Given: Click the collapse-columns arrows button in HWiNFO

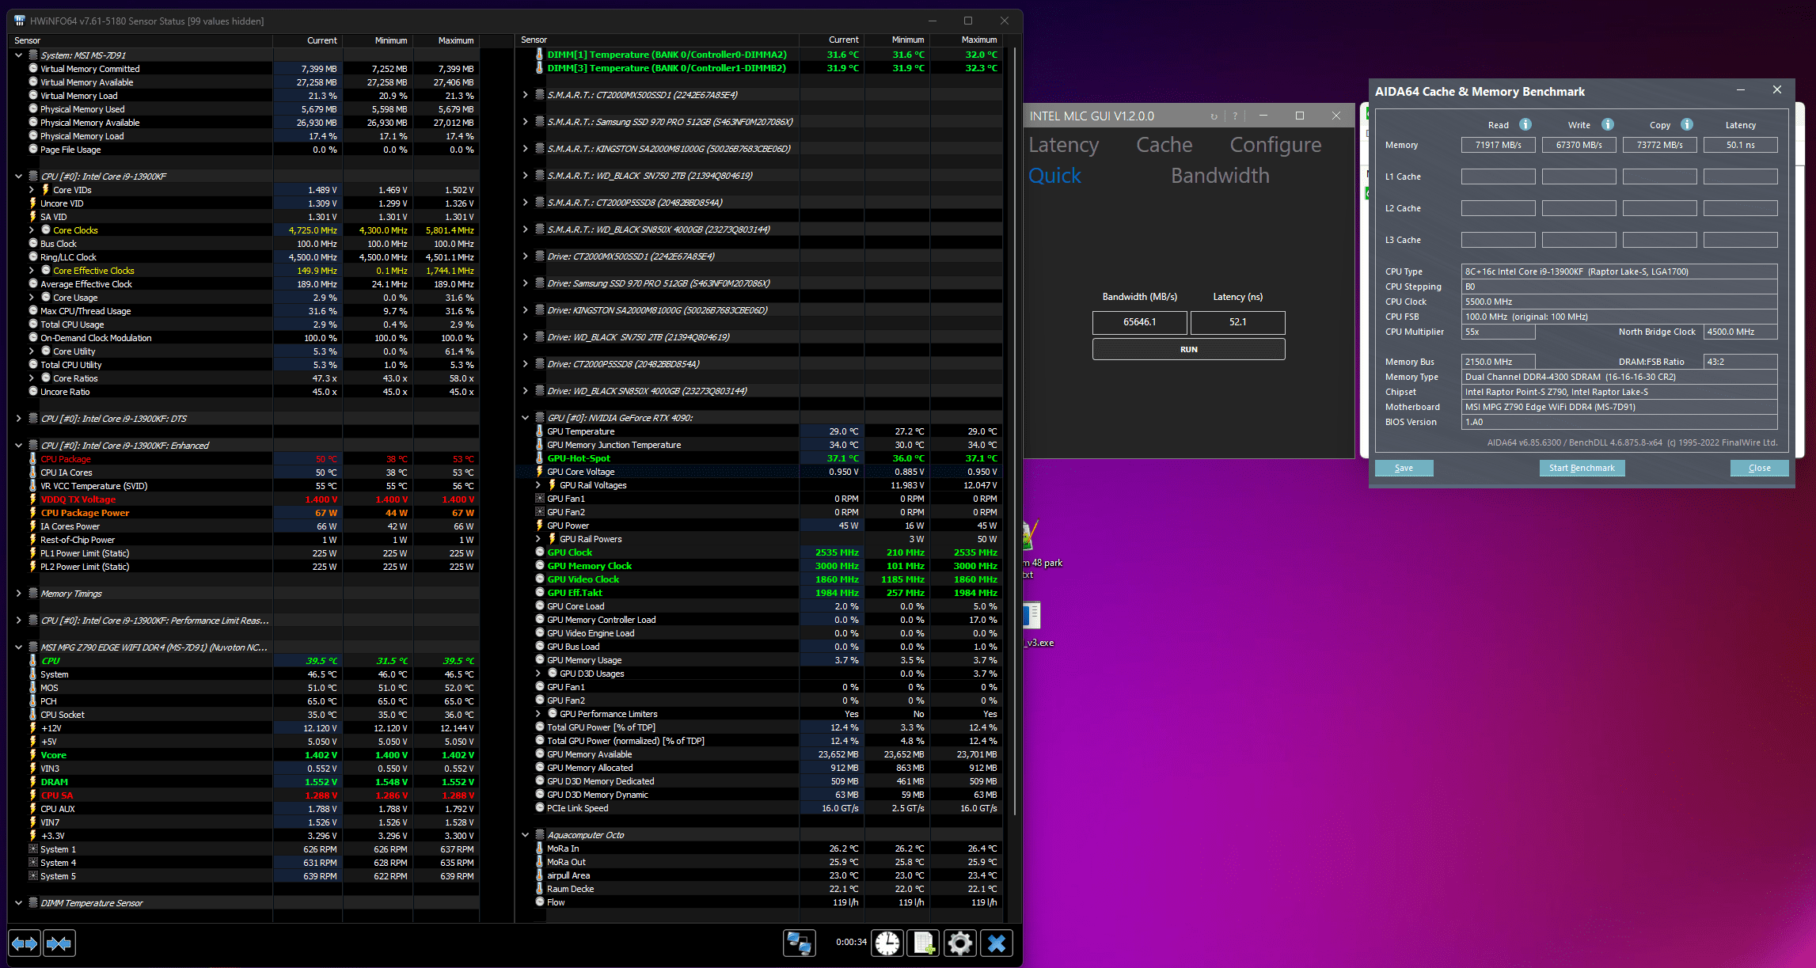Looking at the screenshot, I should tap(59, 943).
